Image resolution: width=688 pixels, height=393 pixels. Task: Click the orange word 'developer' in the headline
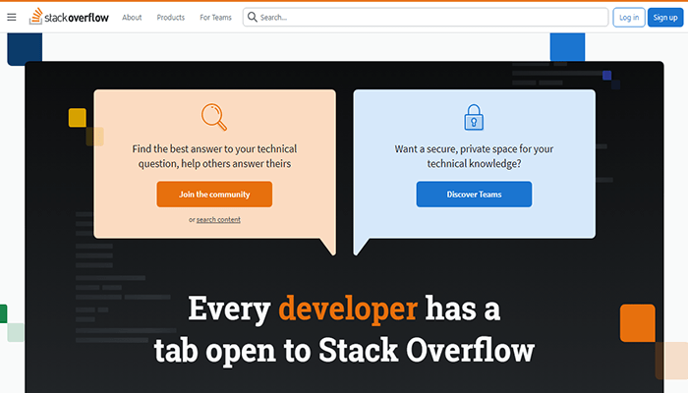coord(348,309)
